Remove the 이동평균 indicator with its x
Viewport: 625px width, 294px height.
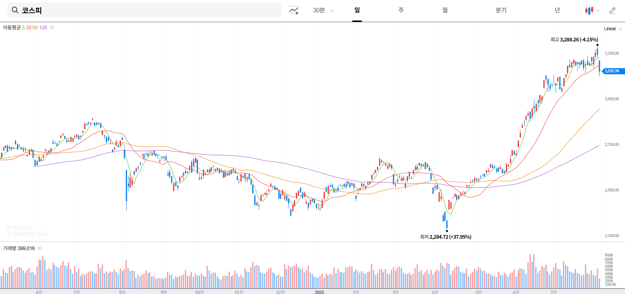tap(52, 28)
